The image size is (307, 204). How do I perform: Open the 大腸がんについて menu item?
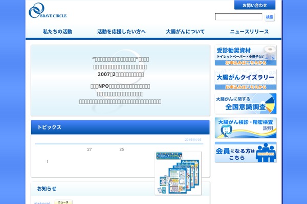[185, 32]
